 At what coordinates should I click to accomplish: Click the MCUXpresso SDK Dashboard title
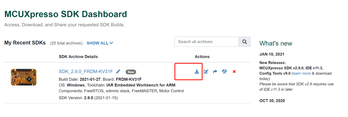point(66,14)
